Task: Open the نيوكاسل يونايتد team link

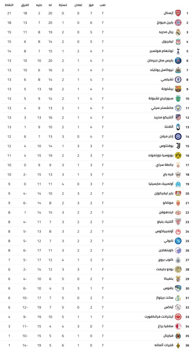Action: [x=162, y=70]
